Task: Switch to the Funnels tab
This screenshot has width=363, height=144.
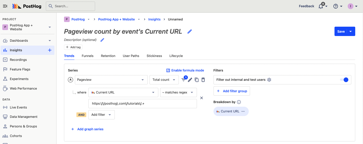Action: click(x=88, y=56)
